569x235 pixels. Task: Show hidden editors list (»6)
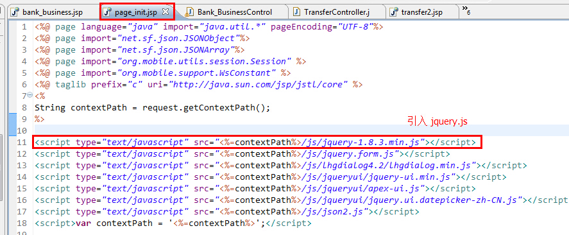click(x=466, y=10)
